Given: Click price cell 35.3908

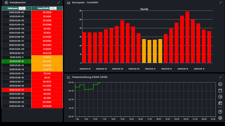Looking at the screenshot, I should [x=47, y=12].
